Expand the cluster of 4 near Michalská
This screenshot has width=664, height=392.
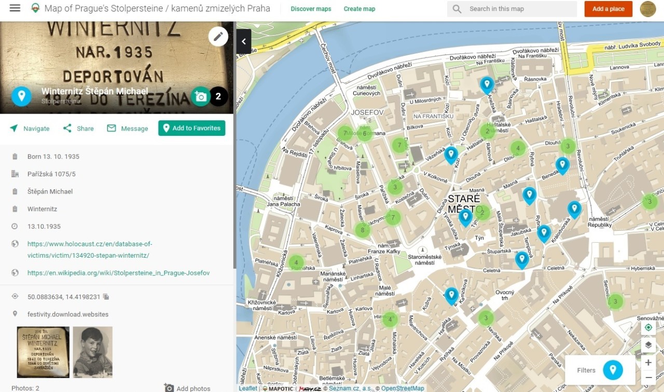point(390,319)
